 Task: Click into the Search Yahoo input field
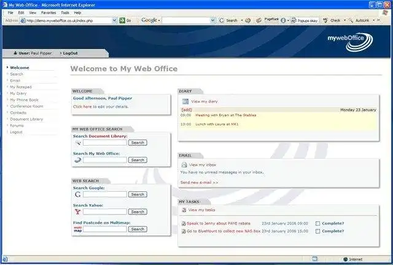coord(105,212)
